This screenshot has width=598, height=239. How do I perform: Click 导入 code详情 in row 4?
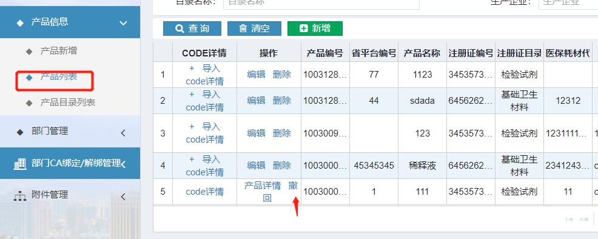coord(205,166)
